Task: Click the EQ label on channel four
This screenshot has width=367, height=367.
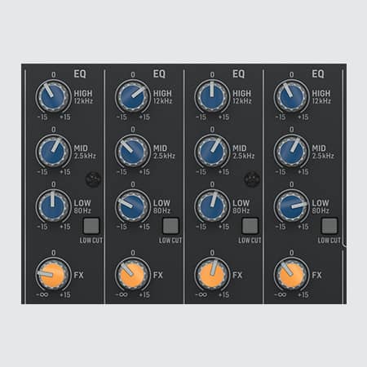Action: pyautogui.click(x=318, y=73)
